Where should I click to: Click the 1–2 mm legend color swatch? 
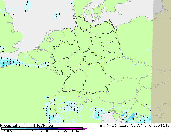click(17, 128)
